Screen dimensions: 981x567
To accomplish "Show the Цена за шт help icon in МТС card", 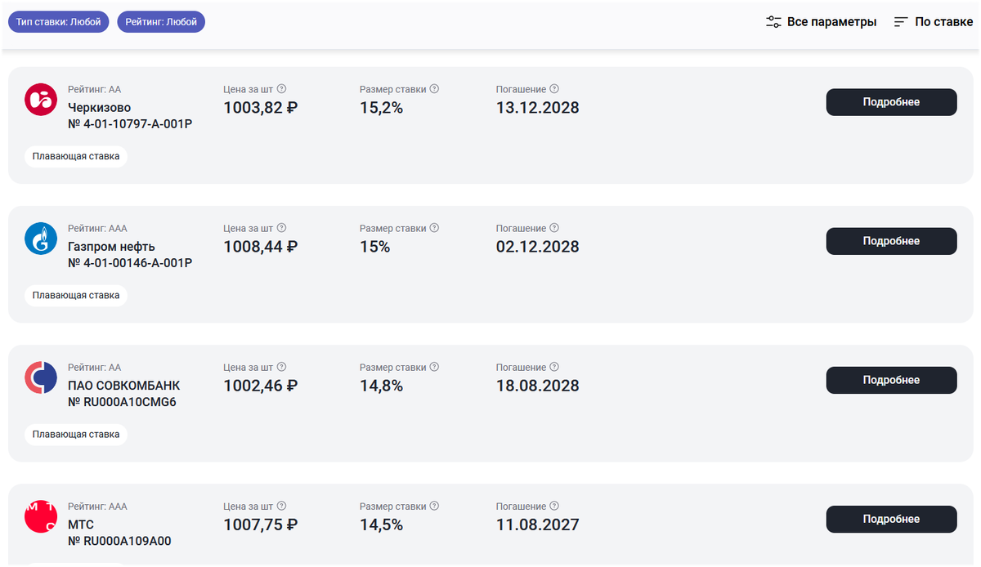I will [282, 506].
